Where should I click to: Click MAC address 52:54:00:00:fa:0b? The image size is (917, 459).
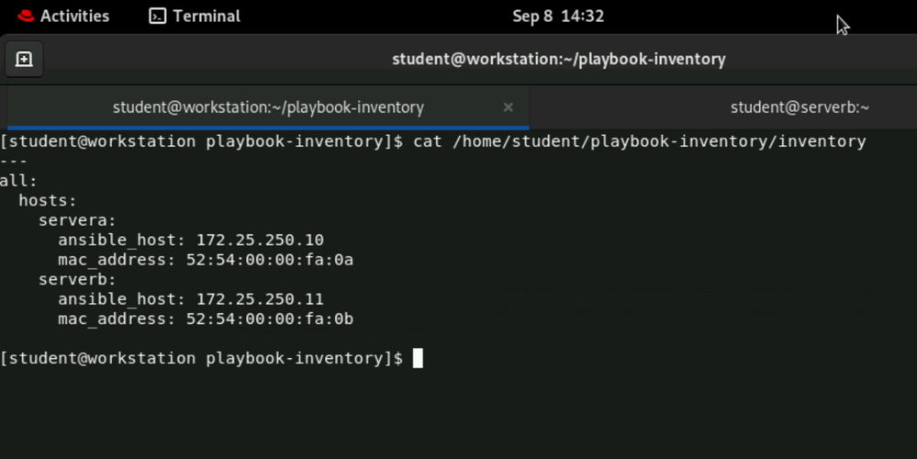tap(270, 319)
